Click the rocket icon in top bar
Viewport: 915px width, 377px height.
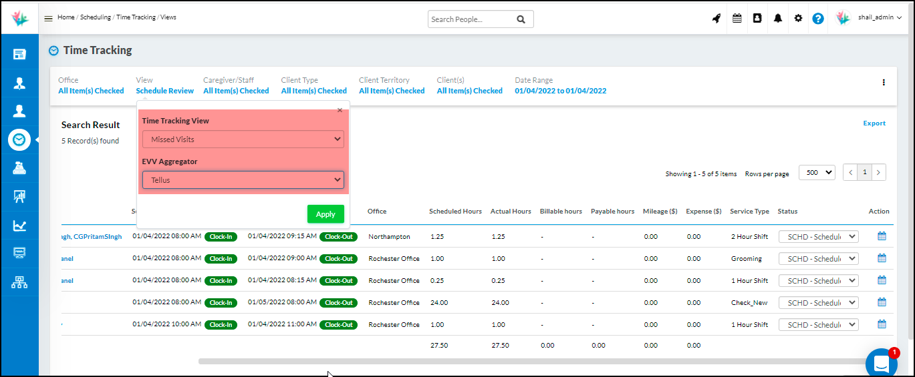(716, 19)
